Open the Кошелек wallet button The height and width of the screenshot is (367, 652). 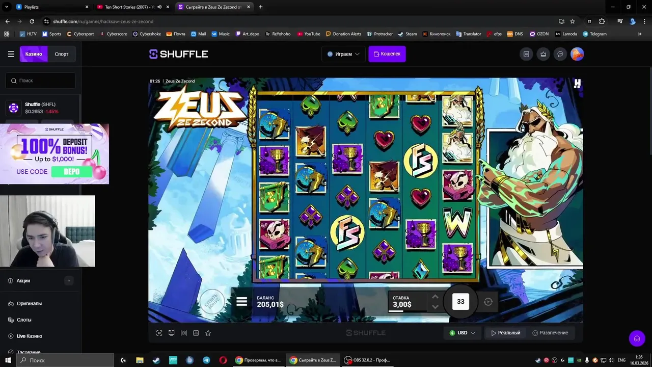click(387, 54)
